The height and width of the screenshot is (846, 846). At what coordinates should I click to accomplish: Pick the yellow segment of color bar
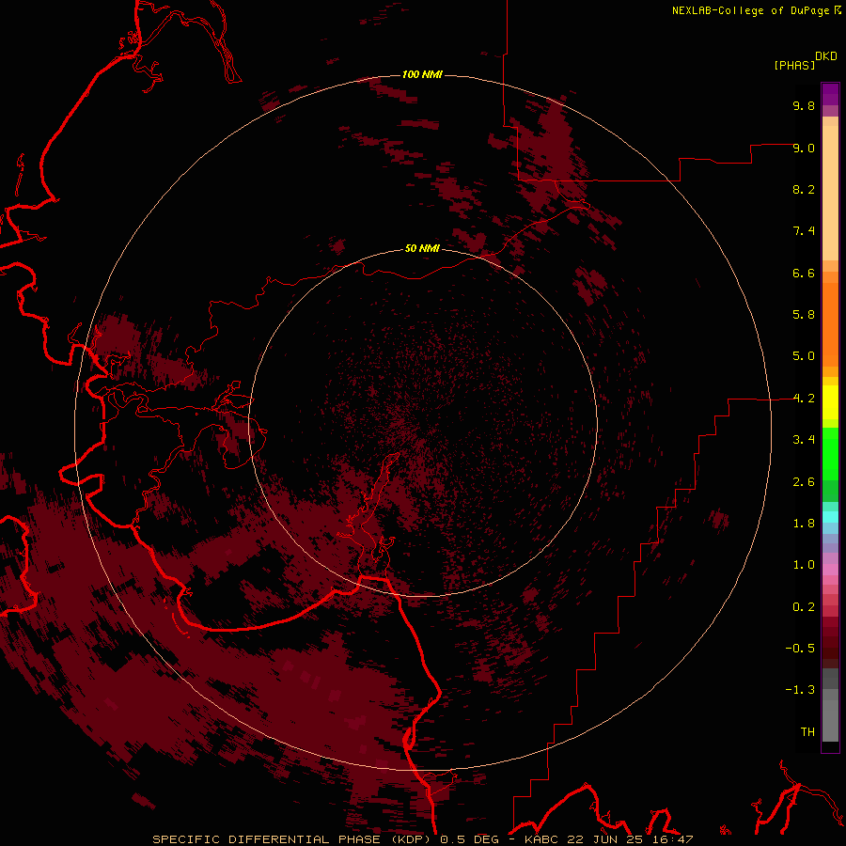(x=830, y=402)
